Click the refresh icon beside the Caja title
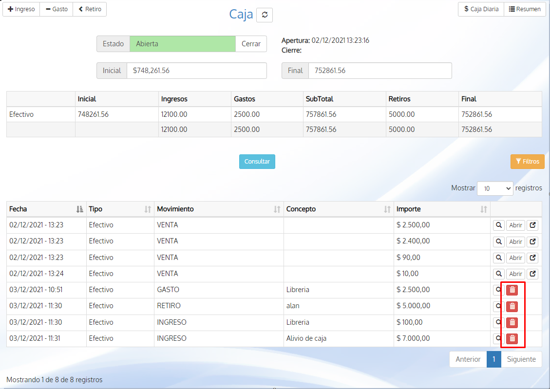This screenshot has width=550, height=389. pos(264,15)
